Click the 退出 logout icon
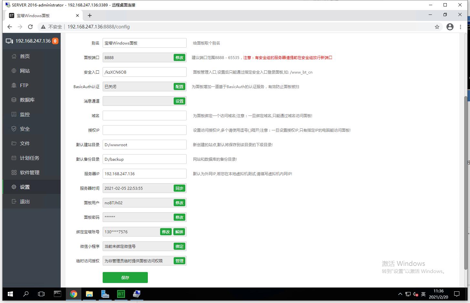The height and width of the screenshot is (303, 470). (x=14, y=201)
